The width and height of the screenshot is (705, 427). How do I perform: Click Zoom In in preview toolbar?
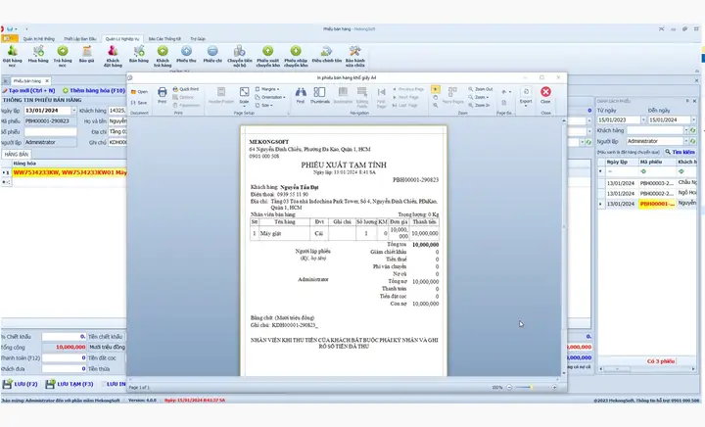tap(479, 105)
